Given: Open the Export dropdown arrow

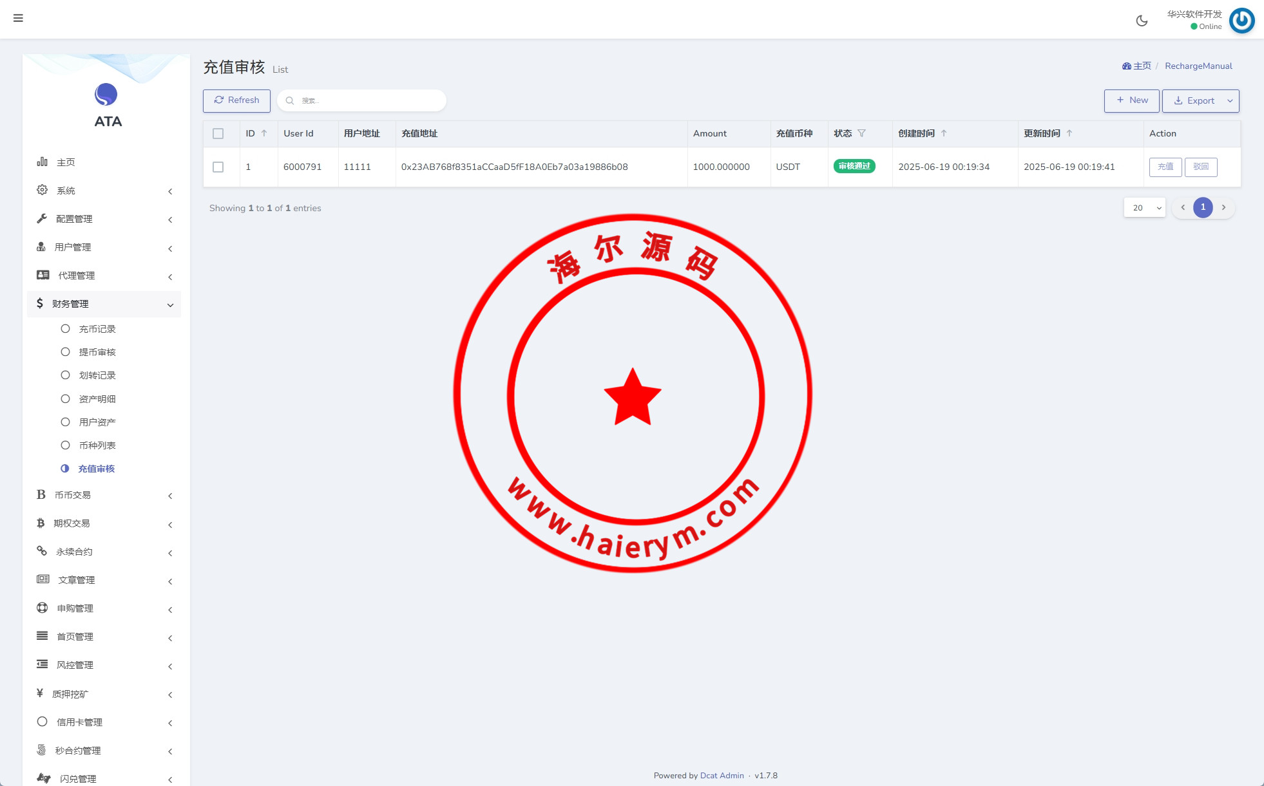Looking at the screenshot, I should click(x=1230, y=101).
